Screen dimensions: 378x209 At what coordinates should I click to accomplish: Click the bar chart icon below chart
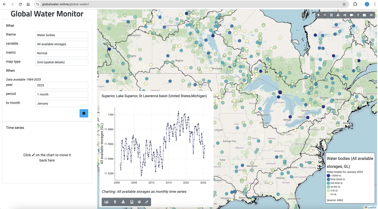point(107,202)
